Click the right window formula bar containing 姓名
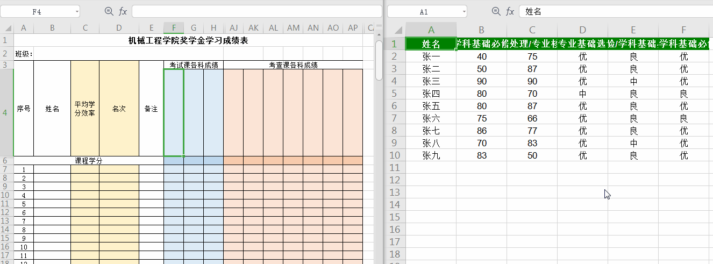Image resolution: width=713 pixels, height=264 pixels. (x=616, y=11)
